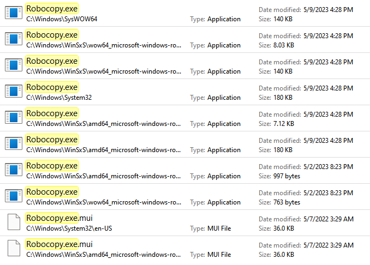This screenshot has height=265, width=370.
Task: Select the 180 KB amd64 WinSxS Robocopy.exe name
Action: (52, 140)
